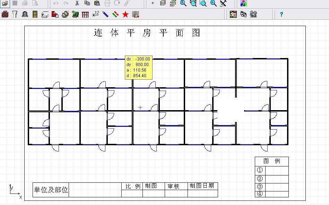Activate the dimension measurement tool
The height and width of the screenshot is (205, 329).
click(x=95, y=14)
